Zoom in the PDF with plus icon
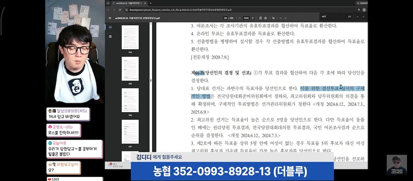 coord(253,18)
